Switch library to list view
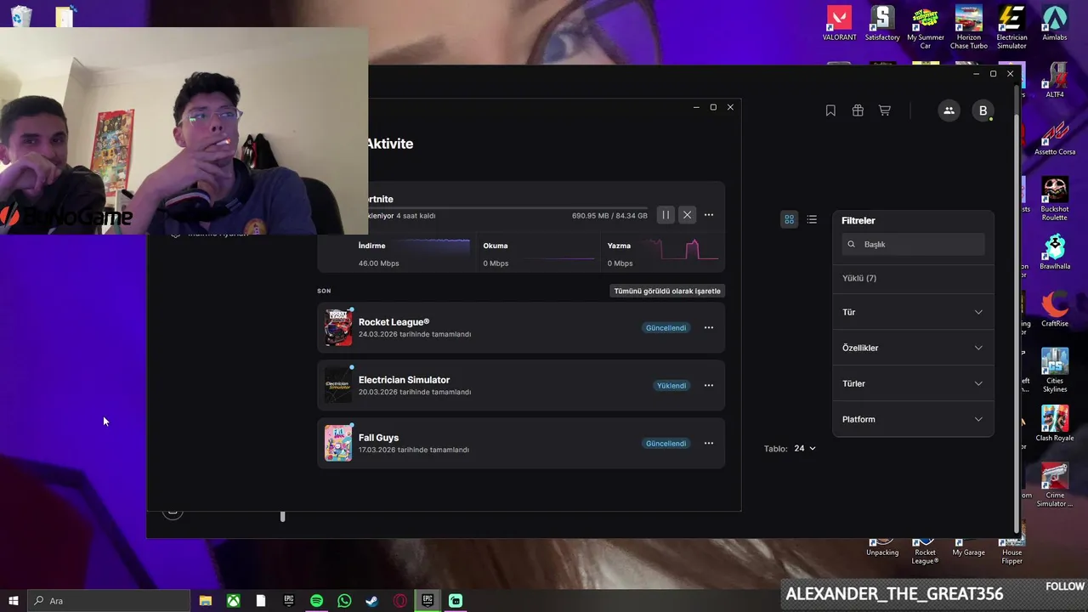This screenshot has width=1088, height=612. point(812,219)
